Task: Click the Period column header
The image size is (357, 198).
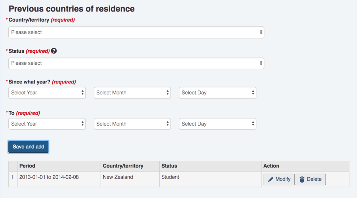Action: click(x=27, y=166)
